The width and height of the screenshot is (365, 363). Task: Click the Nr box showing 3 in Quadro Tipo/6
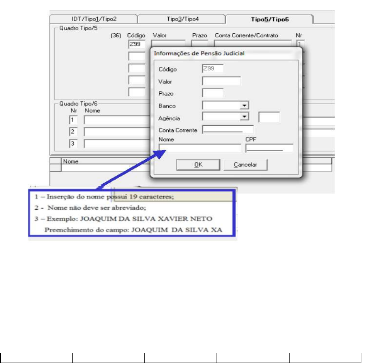[73, 144]
